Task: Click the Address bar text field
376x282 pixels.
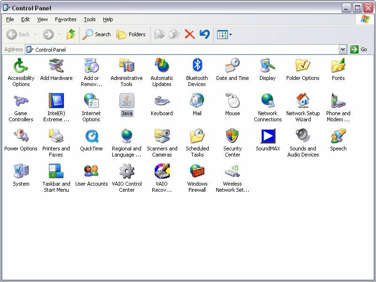Action: 183,49
